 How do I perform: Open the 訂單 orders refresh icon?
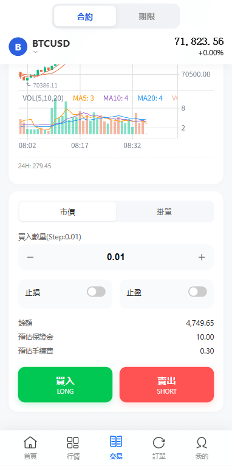(x=159, y=443)
